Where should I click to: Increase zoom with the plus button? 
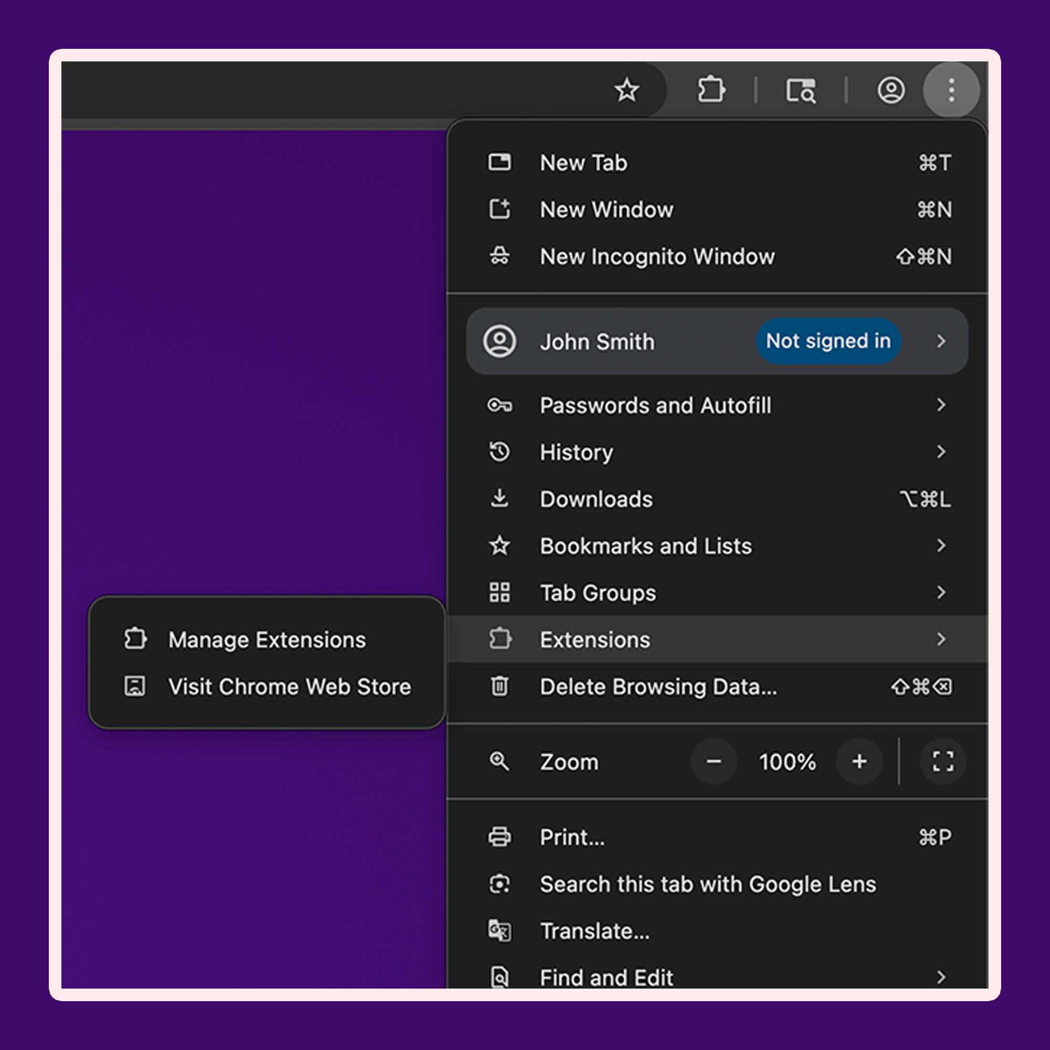(x=859, y=761)
